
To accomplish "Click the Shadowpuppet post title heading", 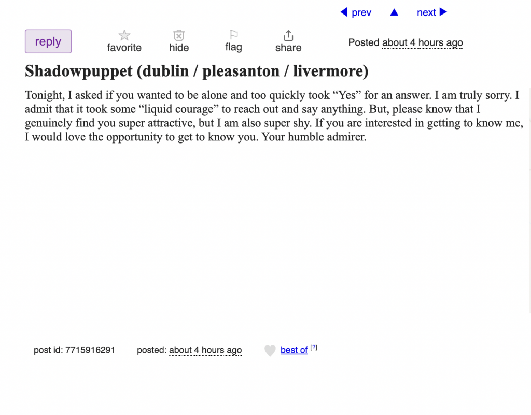I will [197, 71].
